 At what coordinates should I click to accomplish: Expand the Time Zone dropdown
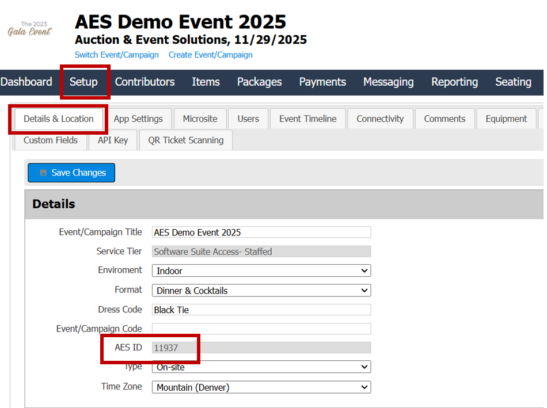pyautogui.click(x=261, y=387)
